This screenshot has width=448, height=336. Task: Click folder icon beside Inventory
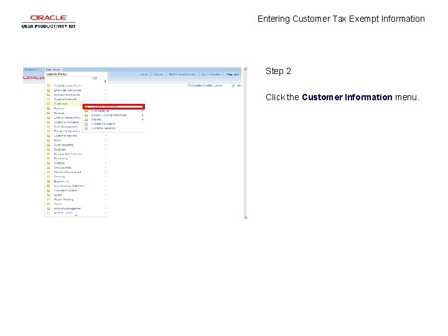pos(49,163)
